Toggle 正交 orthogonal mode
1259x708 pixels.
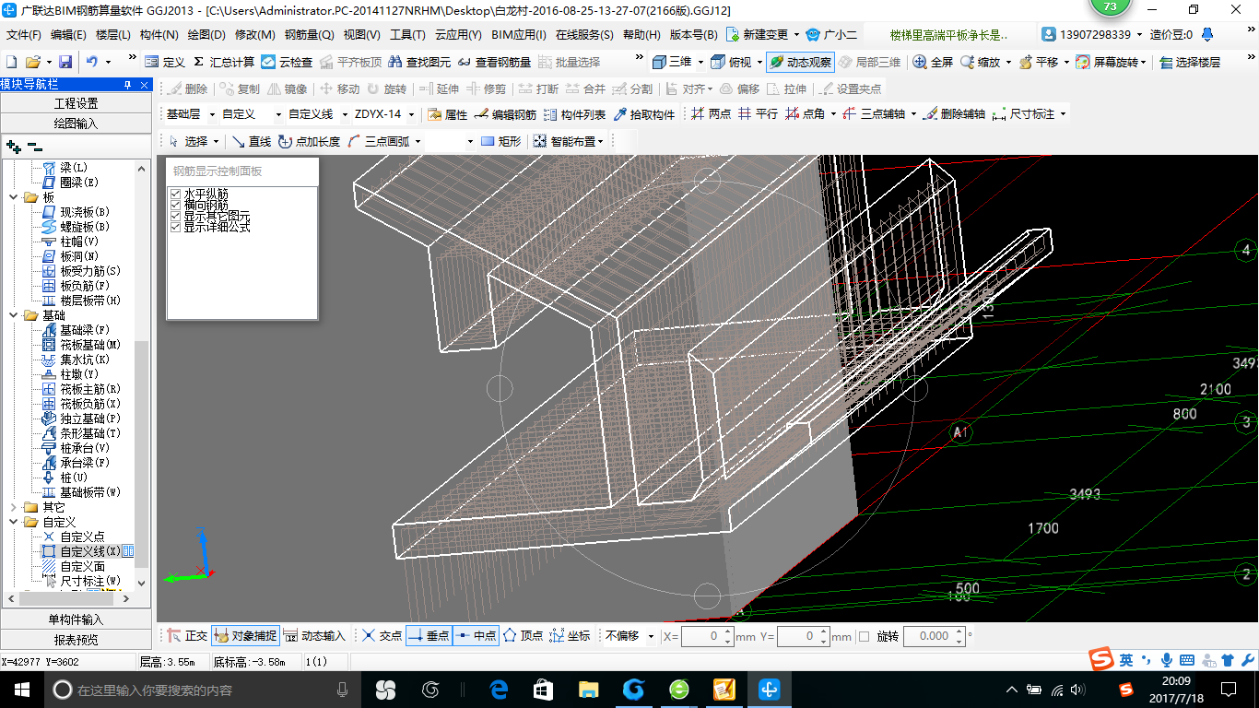tap(187, 636)
